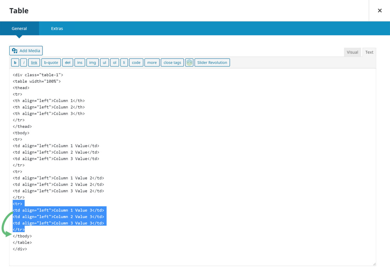Close the Table dialog
This screenshot has height=274, width=390.
[380, 10]
